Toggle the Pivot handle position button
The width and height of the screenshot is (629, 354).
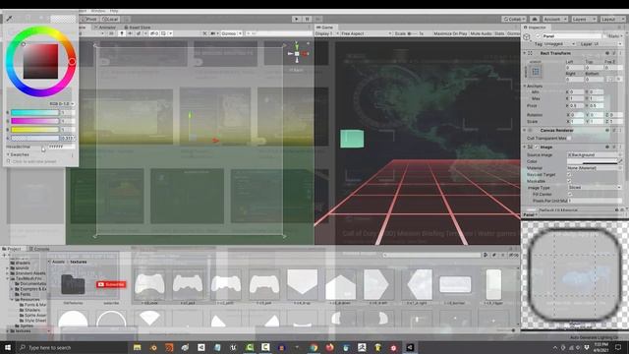coord(89,19)
